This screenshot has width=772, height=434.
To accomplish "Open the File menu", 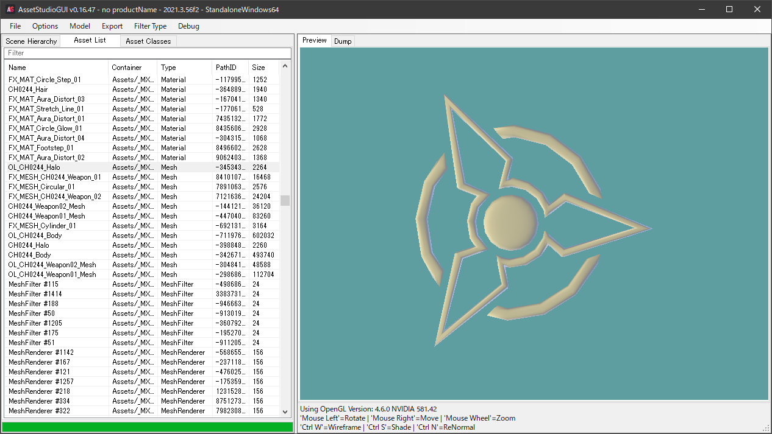I will click(15, 26).
